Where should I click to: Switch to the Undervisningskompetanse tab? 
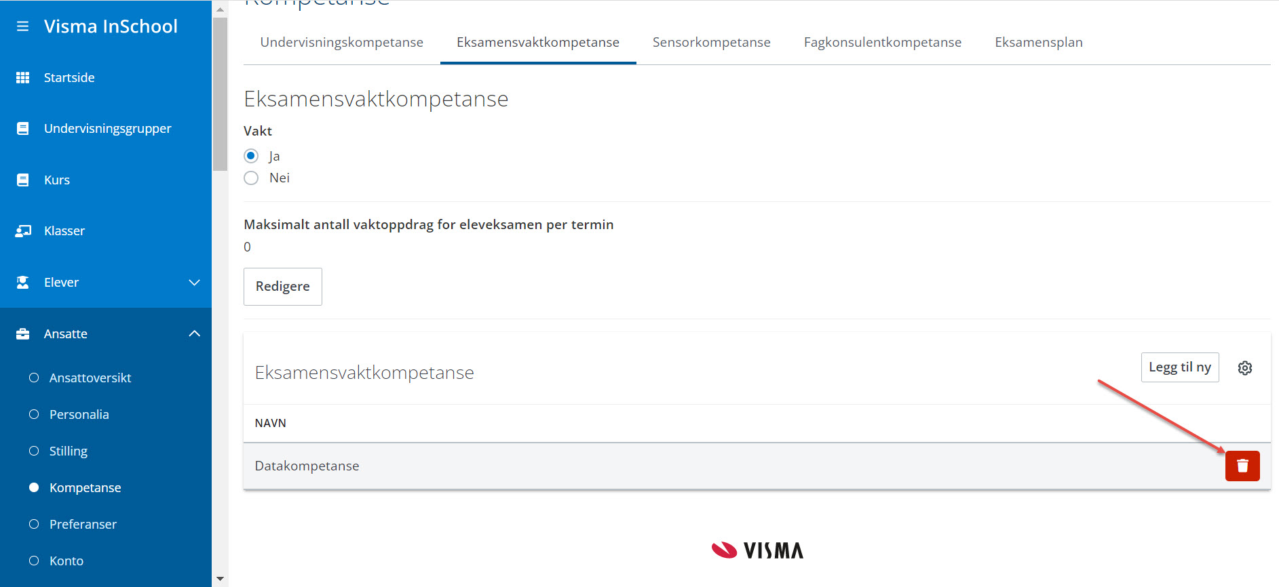click(341, 42)
